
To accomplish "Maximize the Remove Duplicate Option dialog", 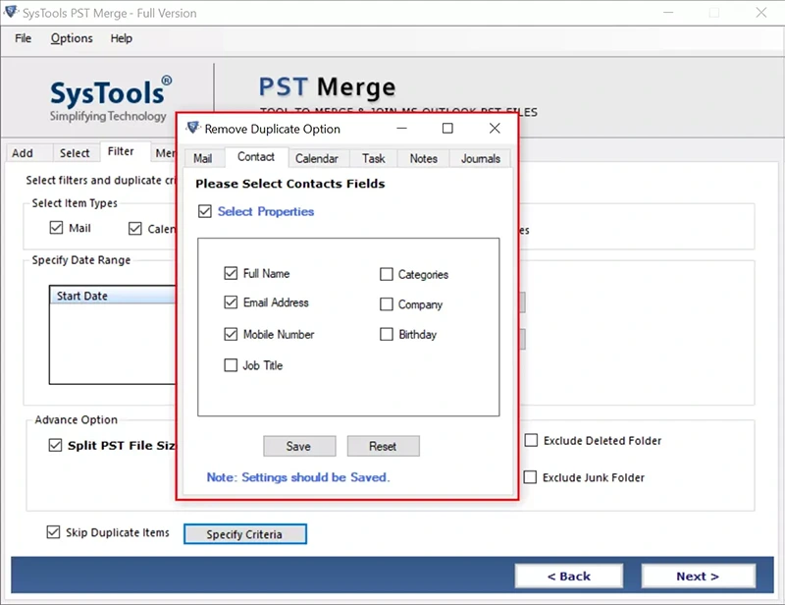I will point(447,129).
